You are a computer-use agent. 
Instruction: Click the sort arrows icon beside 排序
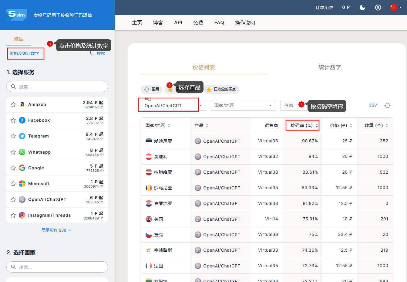91,53
